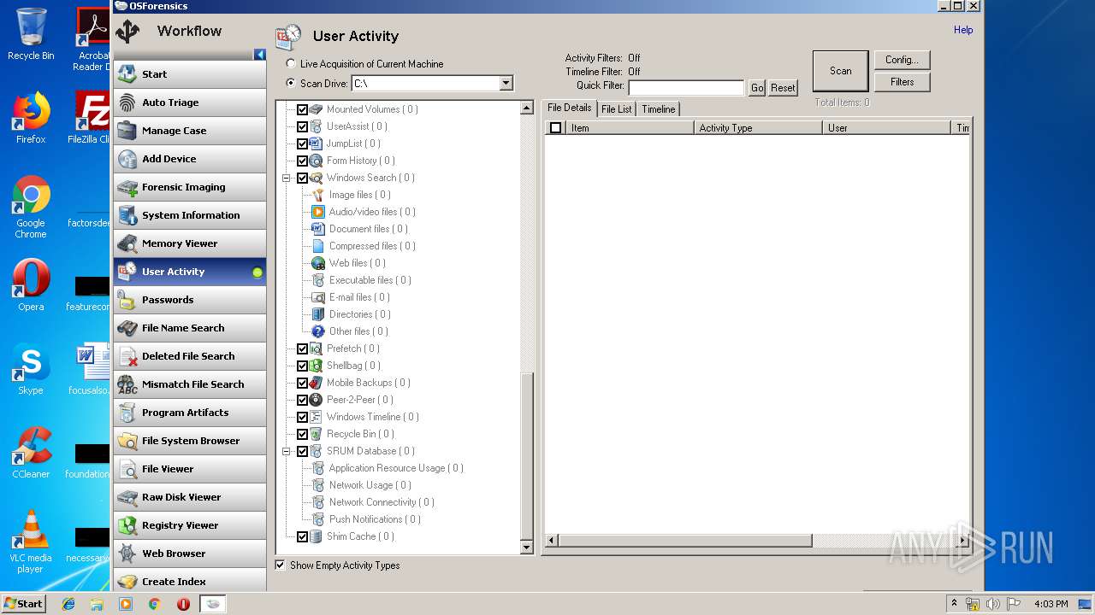1095x615 pixels.
Task: Apply quick filter with Go
Action: tap(757, 88)
